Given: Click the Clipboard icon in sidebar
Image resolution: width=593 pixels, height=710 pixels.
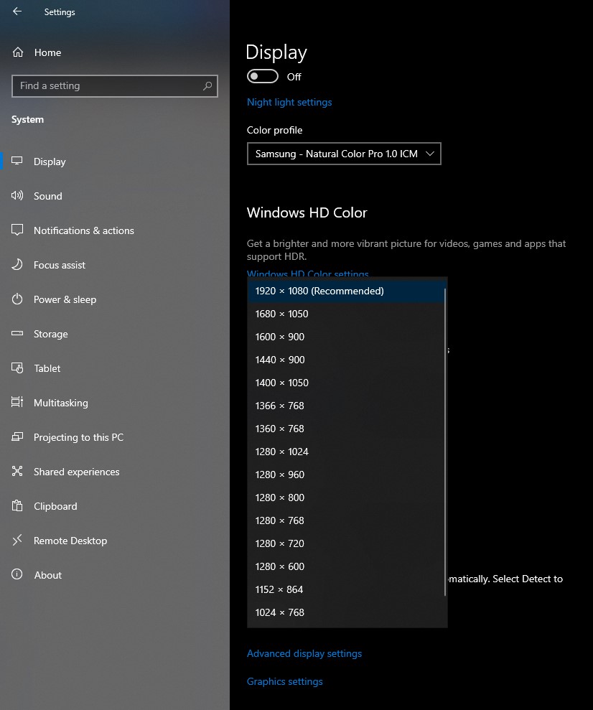Looking at the screenshot, I should point(18,506).
